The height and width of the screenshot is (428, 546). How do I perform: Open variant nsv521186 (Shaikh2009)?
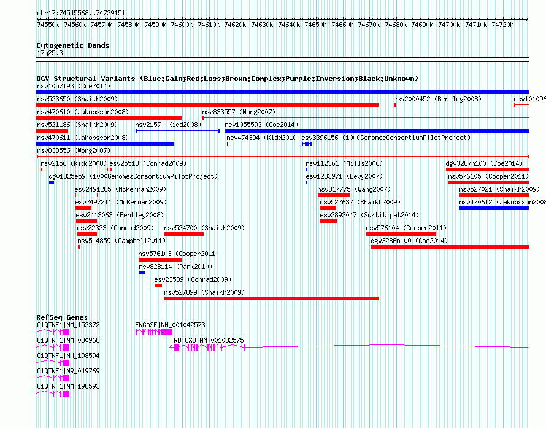77,125
